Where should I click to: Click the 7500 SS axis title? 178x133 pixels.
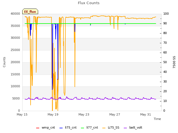[174, 62]
